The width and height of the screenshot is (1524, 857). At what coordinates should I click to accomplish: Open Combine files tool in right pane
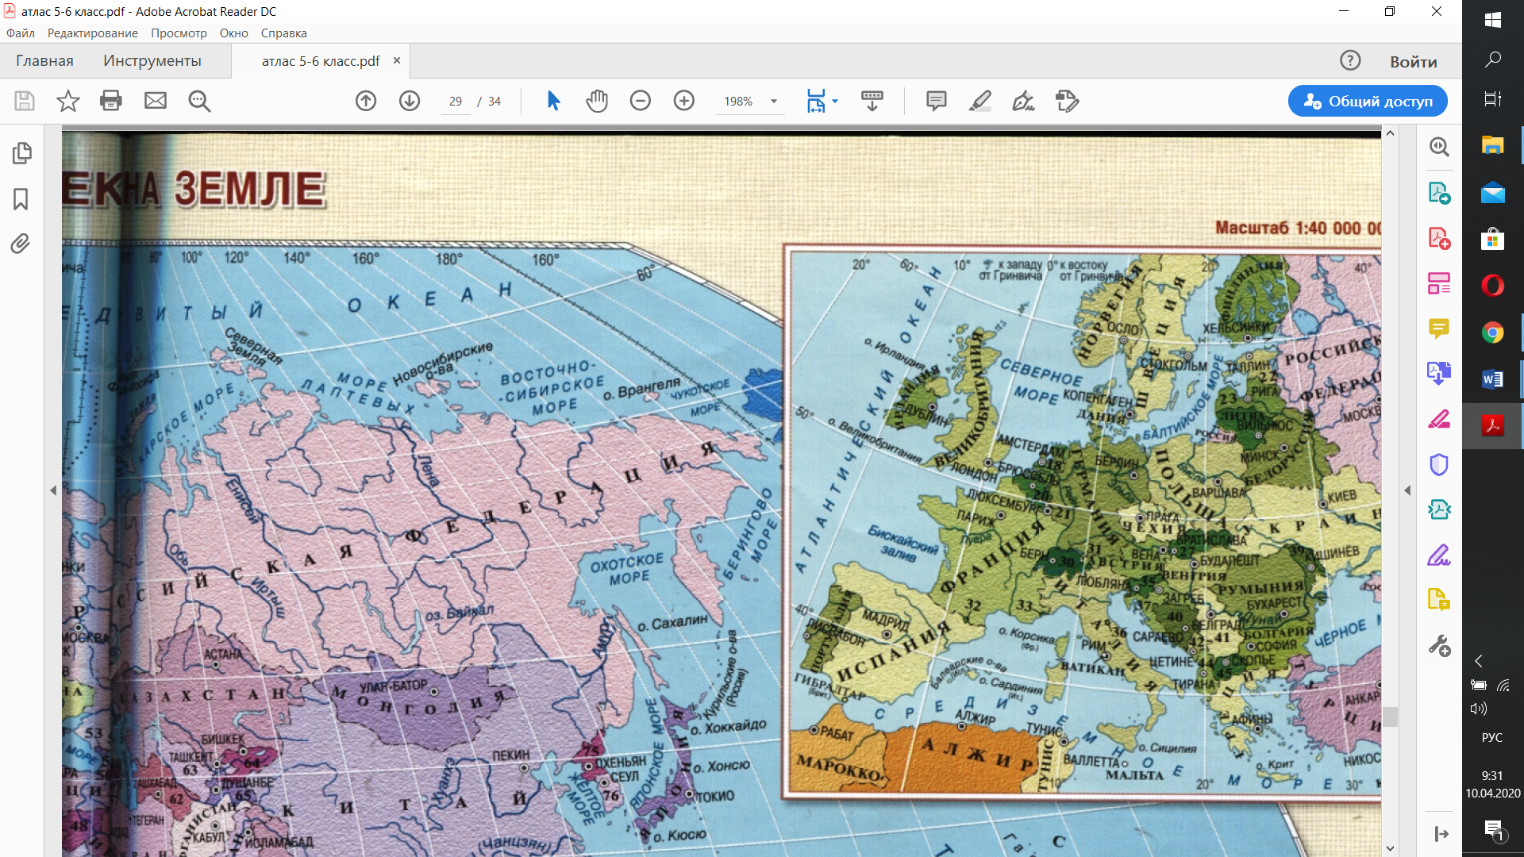click(x=1439, y=373)
